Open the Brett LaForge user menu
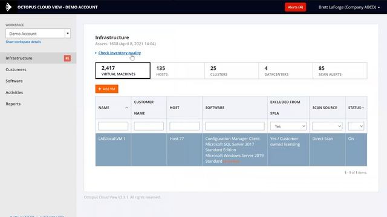Viewport: 387px width, 217px height. [x=349, y=7]
